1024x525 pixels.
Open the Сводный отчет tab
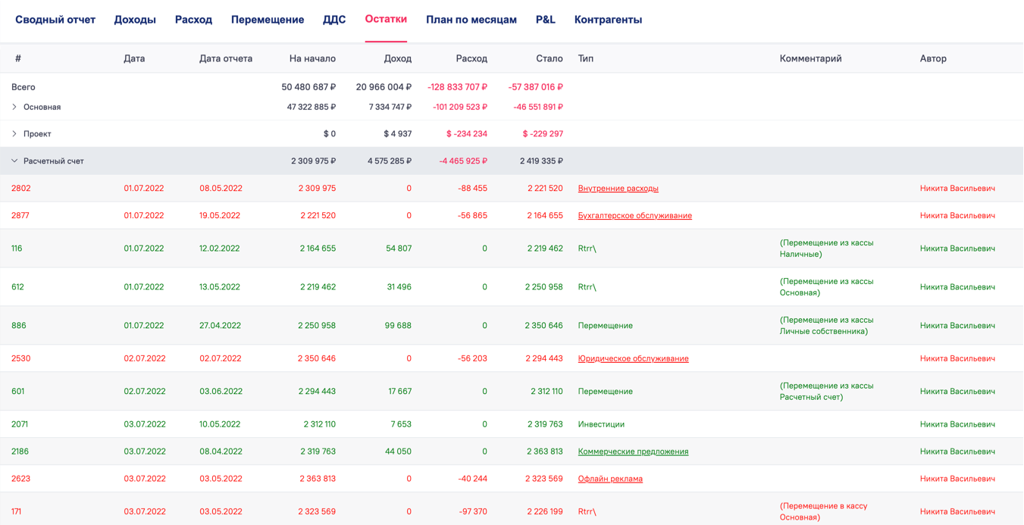(55, 20)
